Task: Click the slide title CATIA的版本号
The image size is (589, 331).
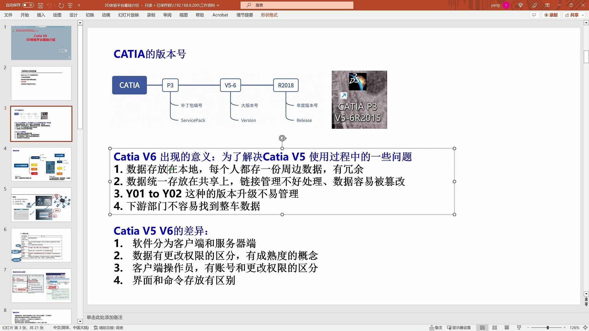Action: pyautogui.click(x=150, y=54)
